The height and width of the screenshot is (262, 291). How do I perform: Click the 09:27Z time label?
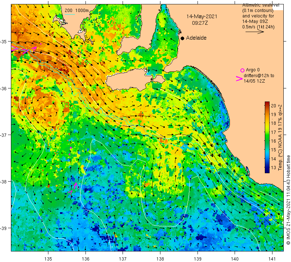click(200, 23)
